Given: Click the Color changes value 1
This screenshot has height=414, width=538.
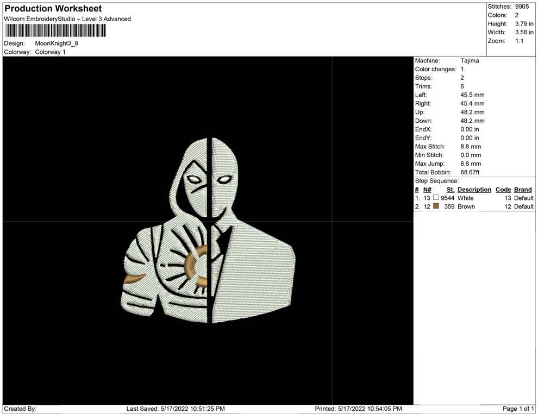Looking at the screenshot, I should [x=462, y=70].
